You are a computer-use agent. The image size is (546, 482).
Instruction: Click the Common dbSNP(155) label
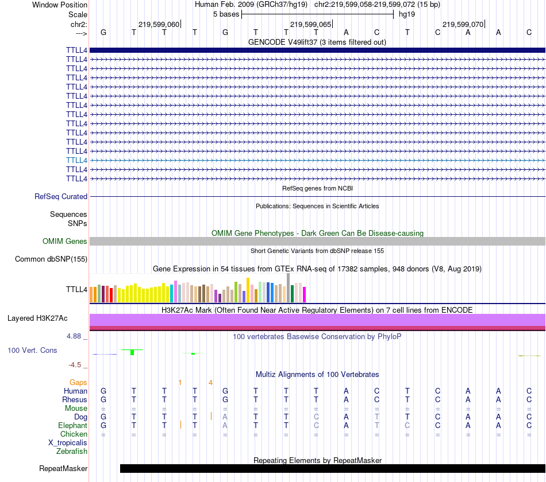[x=51, y=259]
